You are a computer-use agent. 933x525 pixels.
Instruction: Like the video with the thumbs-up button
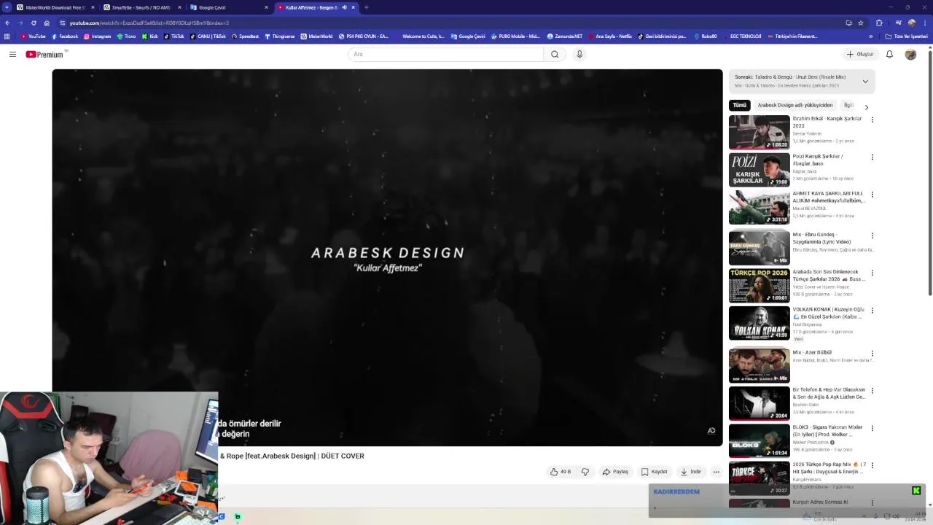[x=561, y=472]
